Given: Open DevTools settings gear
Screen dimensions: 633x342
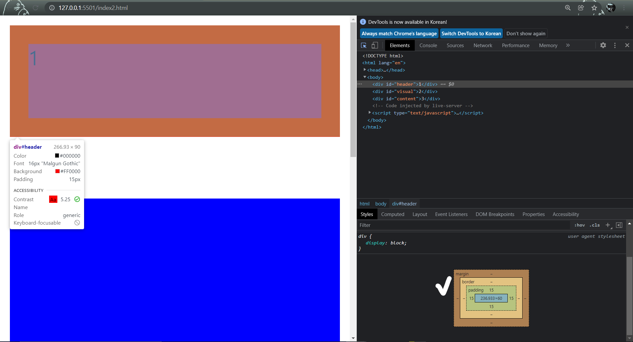Looking at the screenshot, I should [x=603, y=46].
